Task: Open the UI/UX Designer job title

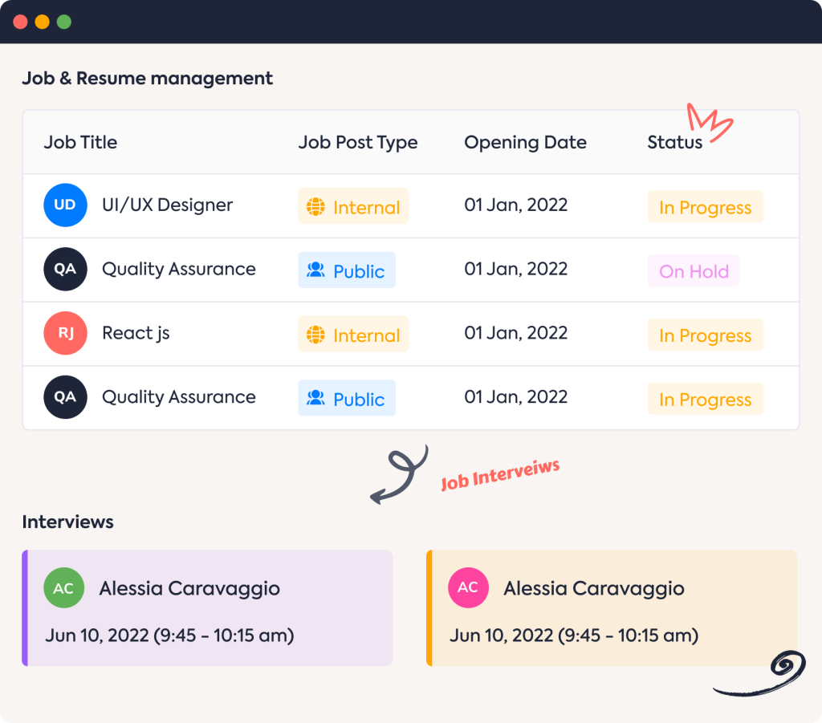Action: (x=167, y=205)
